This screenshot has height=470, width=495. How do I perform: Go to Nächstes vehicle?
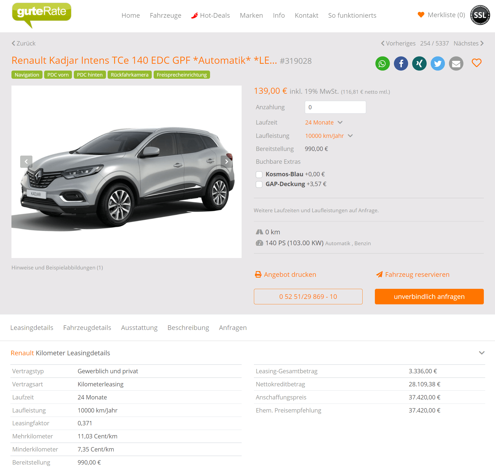click(469, 43)
